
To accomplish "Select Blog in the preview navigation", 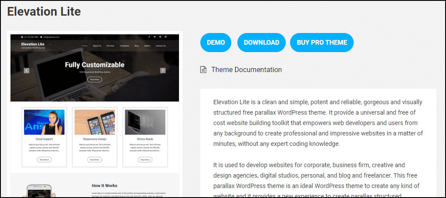I will (x=136, y=46).
